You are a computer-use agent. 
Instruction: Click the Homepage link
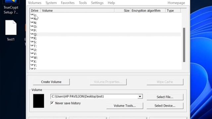(x=176, y=3)
